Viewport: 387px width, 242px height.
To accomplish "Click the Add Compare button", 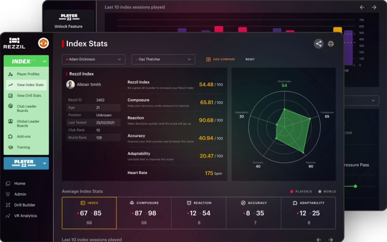I will pyautogui.click(x=221, y=59).
